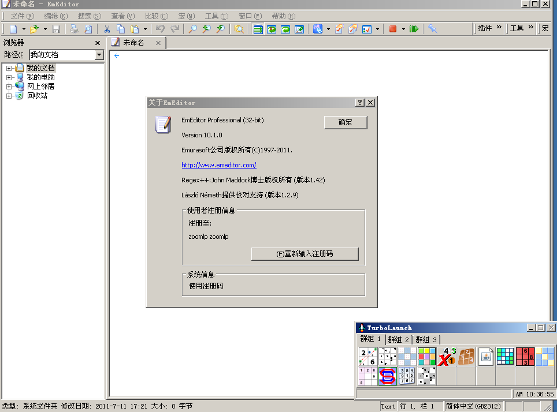557x412 pixels.
Task: Launch the red 6-8-3 grid icon in TurboLaunch
Action: (525, 356)
